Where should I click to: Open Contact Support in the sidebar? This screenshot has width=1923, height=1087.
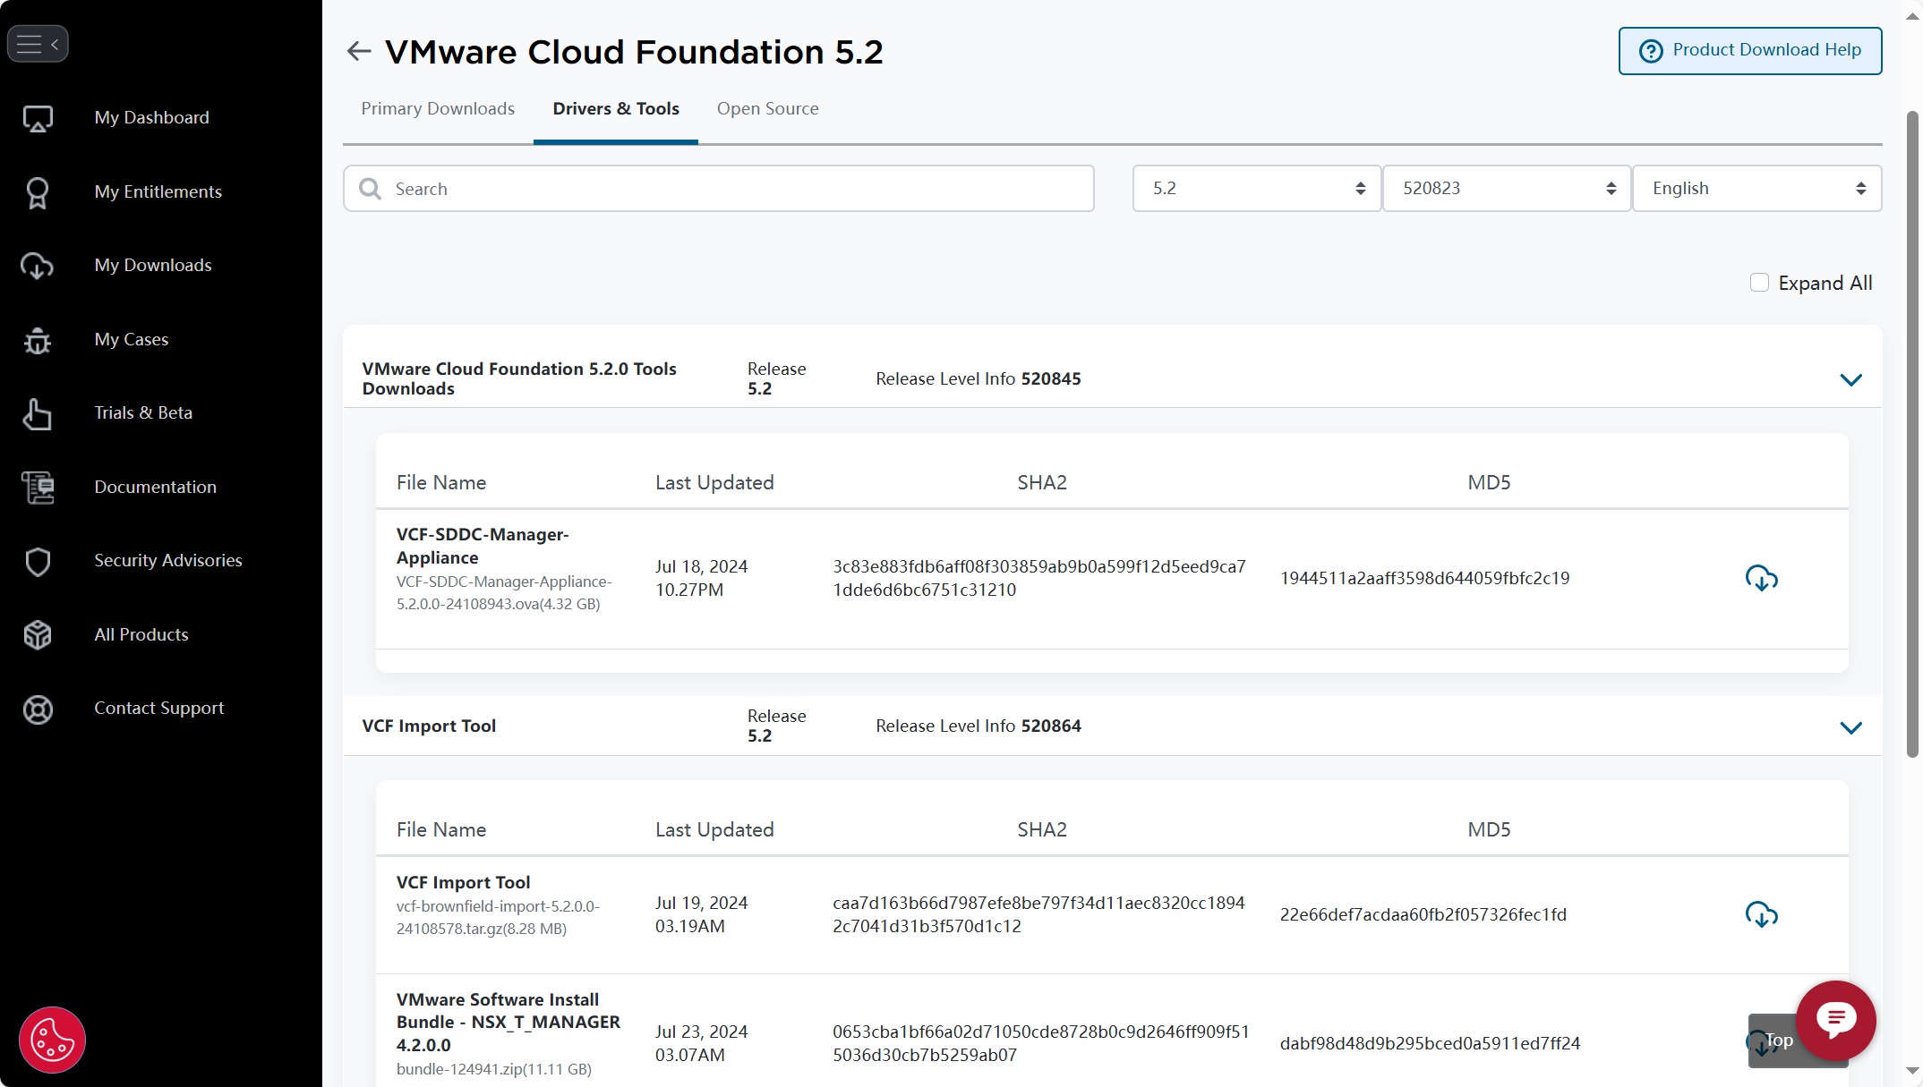(158, 709)
